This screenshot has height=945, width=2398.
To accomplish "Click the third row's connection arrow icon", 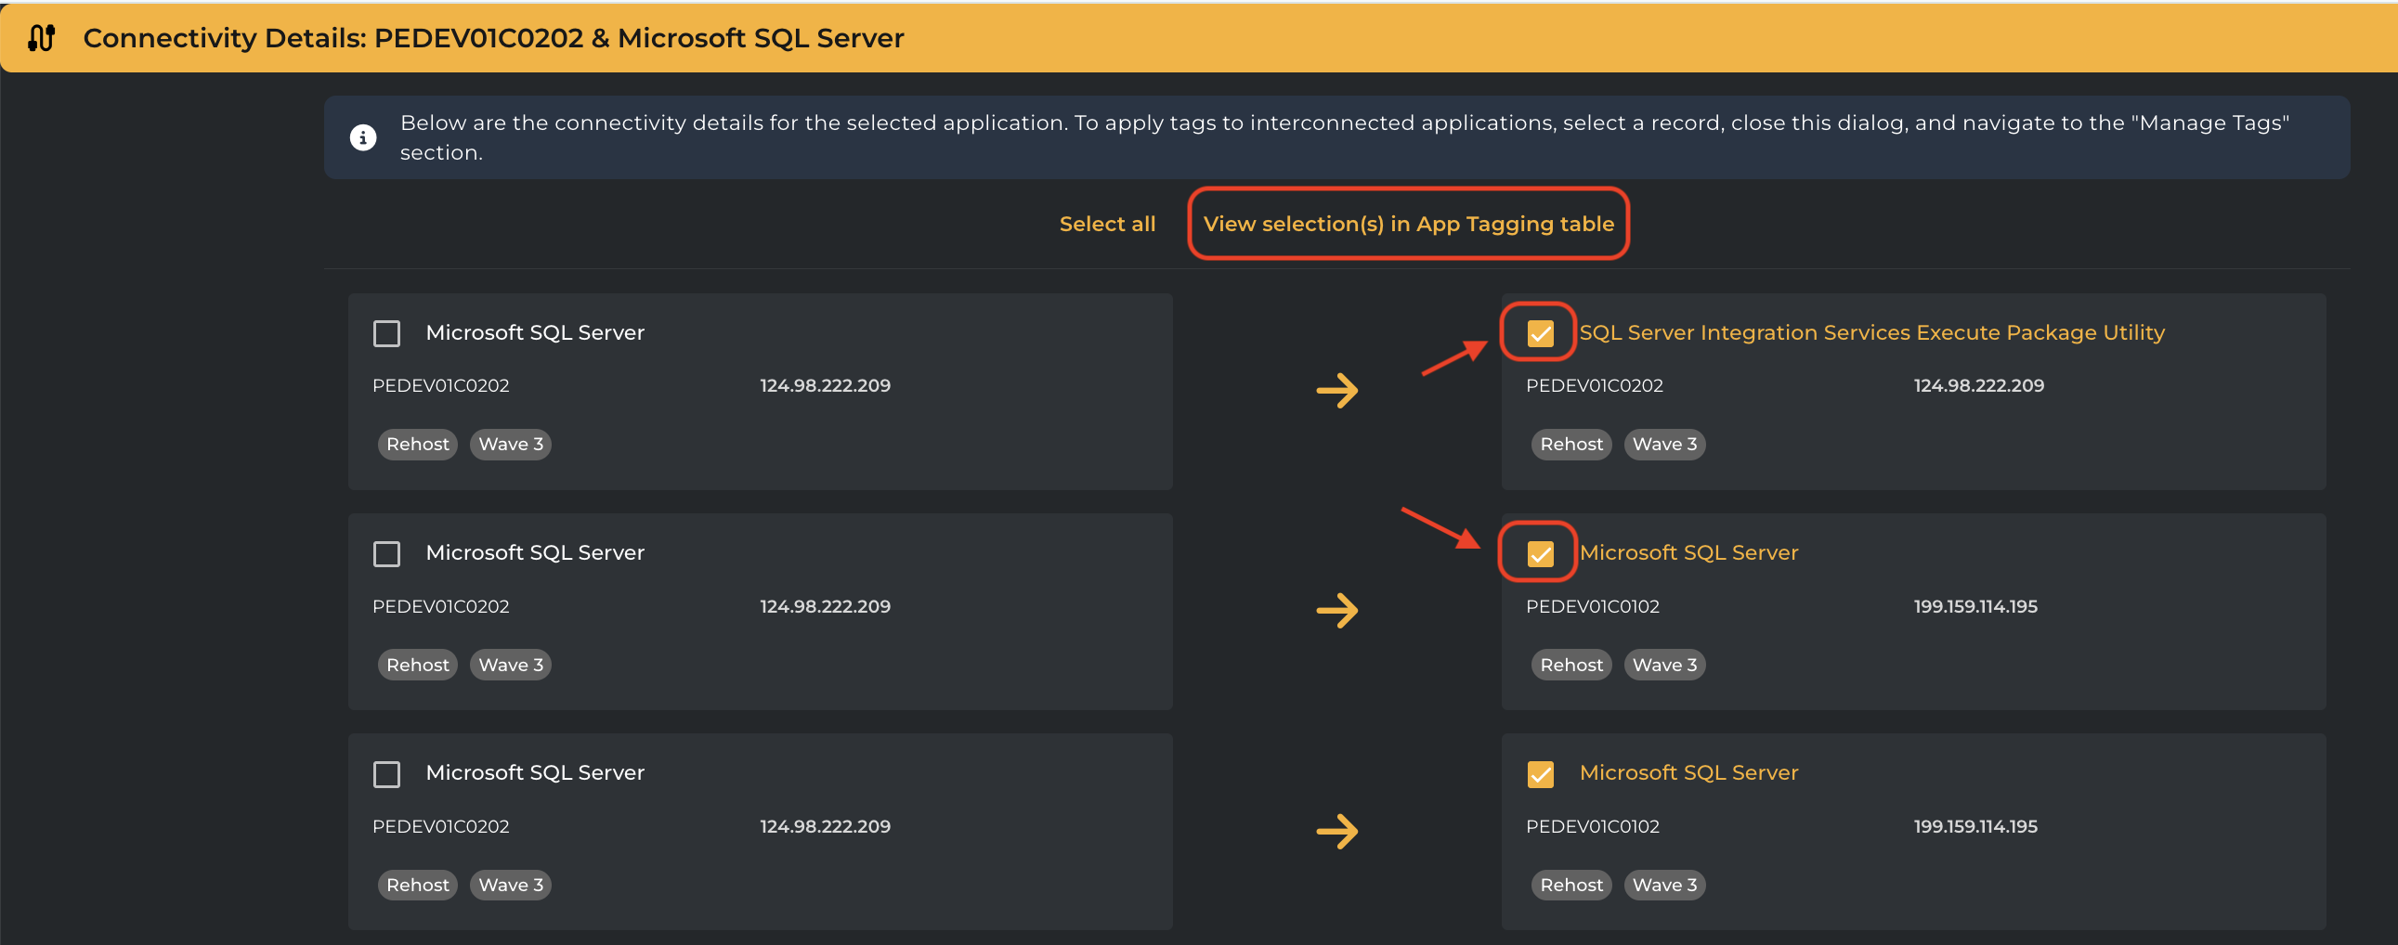I will pos(1336,832).
